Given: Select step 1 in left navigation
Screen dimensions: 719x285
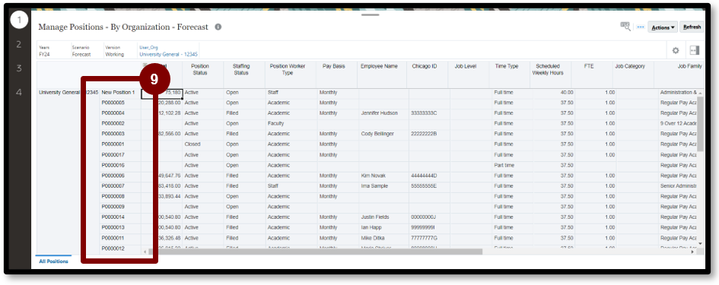Looking at the screenshot, I should click(19, 21).
